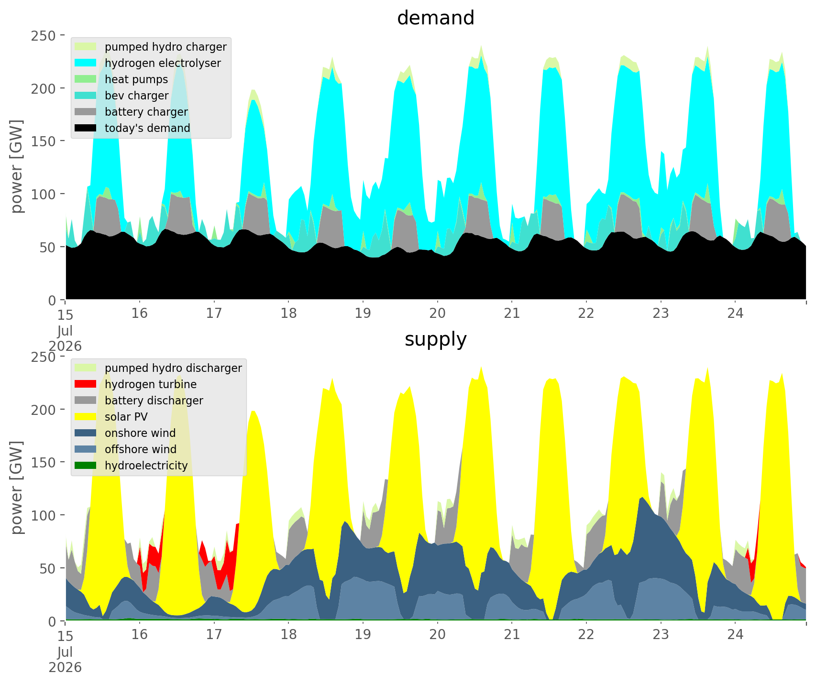Click the "heat pumps" legend label

136,80
